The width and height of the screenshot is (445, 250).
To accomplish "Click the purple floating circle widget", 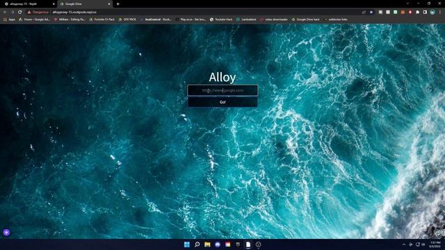I will [6, 233].
